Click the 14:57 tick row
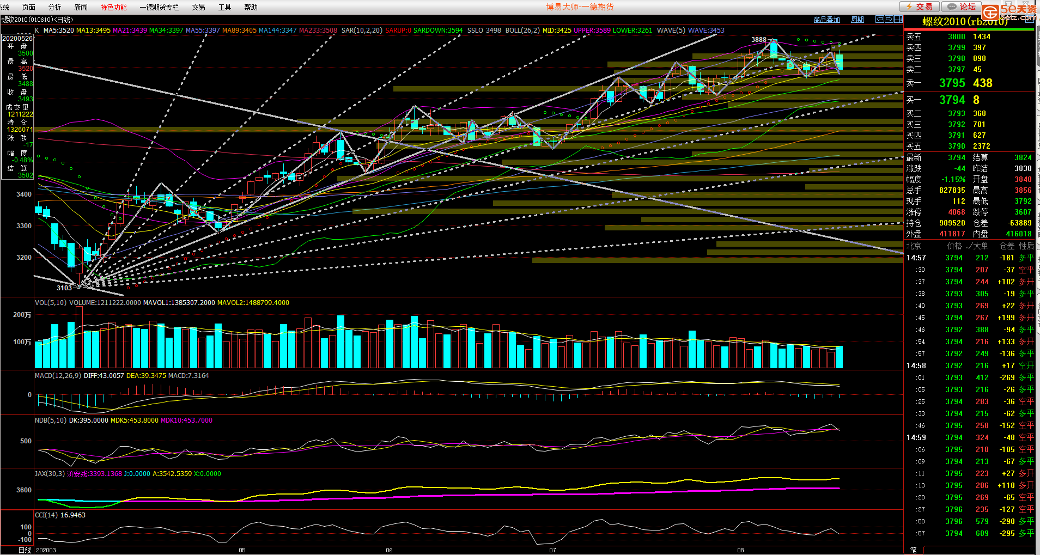 click(x=970, y=258)
